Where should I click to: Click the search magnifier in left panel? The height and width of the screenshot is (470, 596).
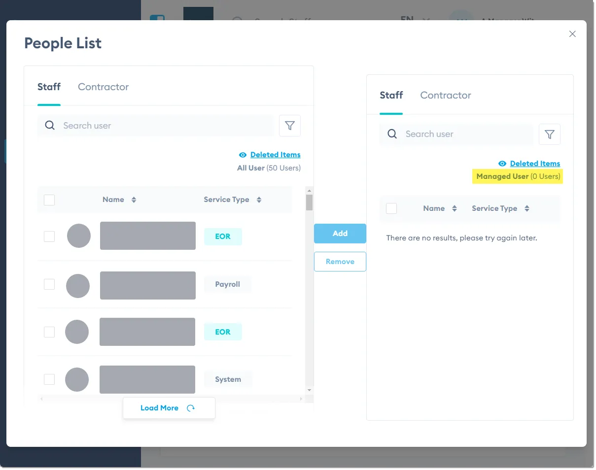click(x=50, y=125)
